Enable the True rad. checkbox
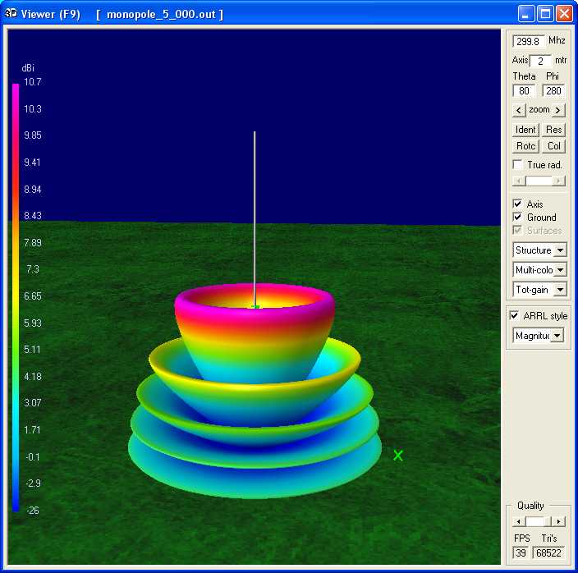578x573 pixels. point(517,165)
